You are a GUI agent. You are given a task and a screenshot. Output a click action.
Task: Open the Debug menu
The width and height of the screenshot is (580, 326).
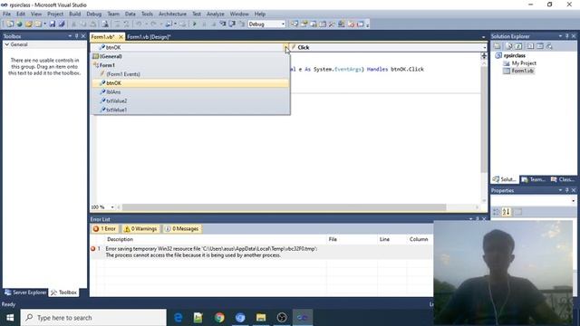(x=94, y=14)
